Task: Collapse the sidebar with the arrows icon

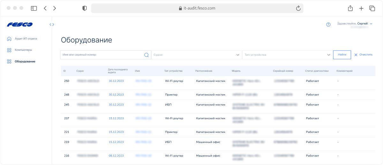Action: coord(52,25)
